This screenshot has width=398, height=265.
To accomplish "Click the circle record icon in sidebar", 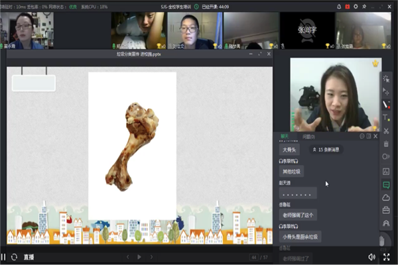I will click(x=386, y=156).
